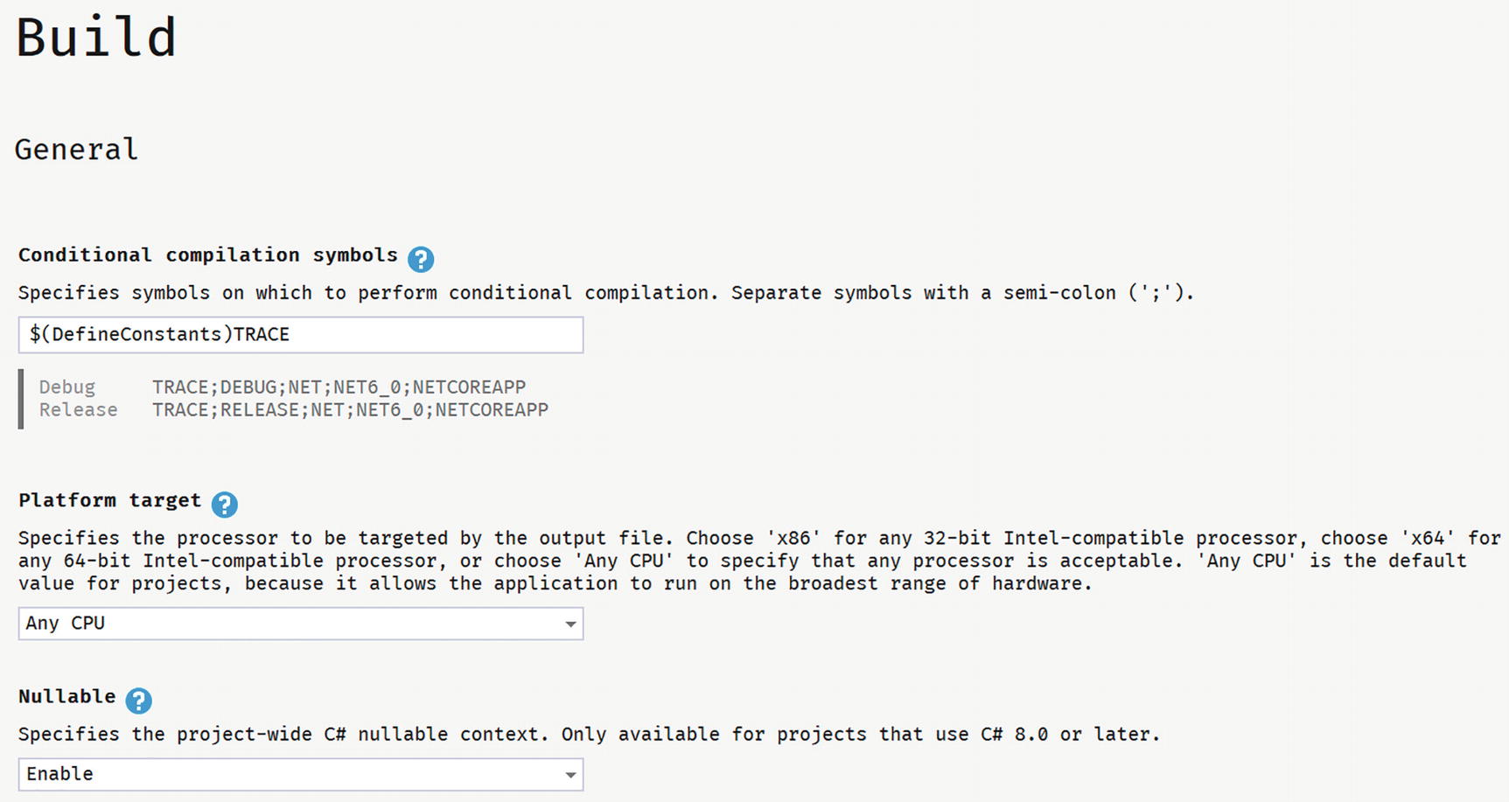Image resolution: width=1509 pixels, height=802 pixels.
Task: Click the 'Enable' value in Nullable combo box
Action: coord(59,774)
